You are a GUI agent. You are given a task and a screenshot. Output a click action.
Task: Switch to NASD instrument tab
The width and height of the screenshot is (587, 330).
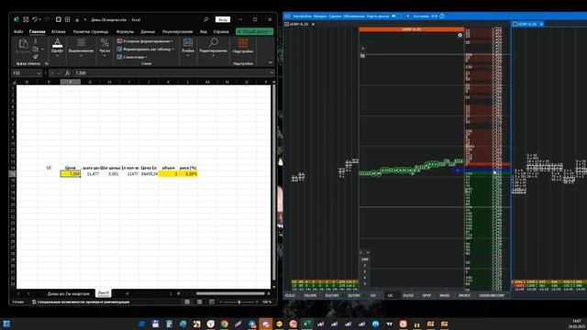(444, 295)
